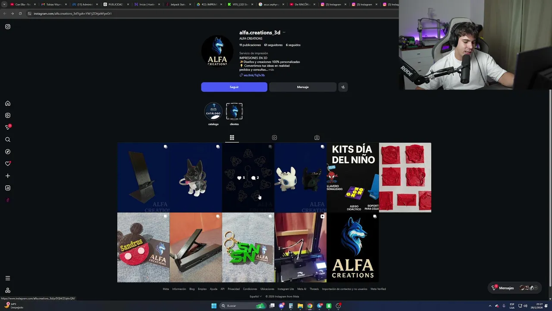Open the ALFA CREATIONS wolf logo post

(x=353, y=248)
